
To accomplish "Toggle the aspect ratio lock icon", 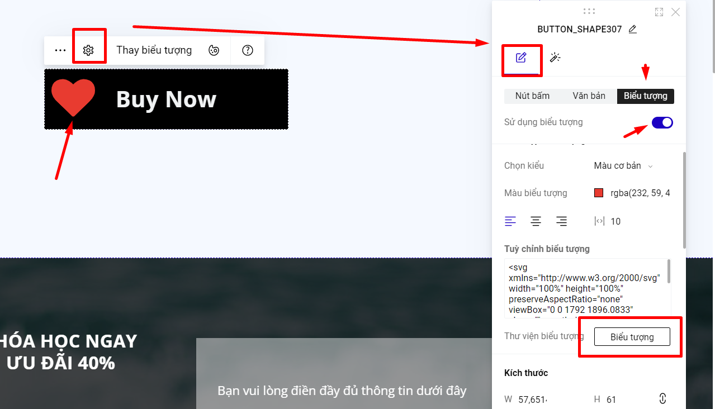I will coord(662,399).
